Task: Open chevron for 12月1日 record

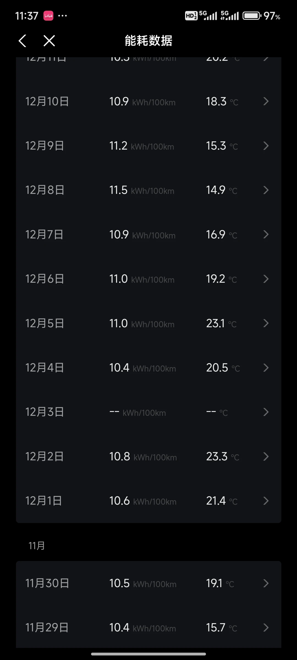Action: 266,501
